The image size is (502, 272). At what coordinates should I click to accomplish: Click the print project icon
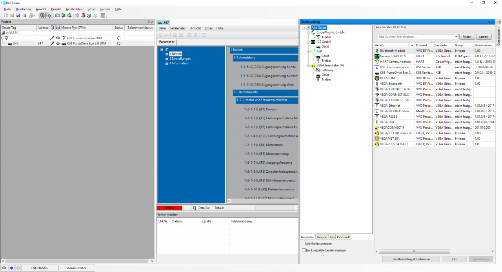coord(24,15)
